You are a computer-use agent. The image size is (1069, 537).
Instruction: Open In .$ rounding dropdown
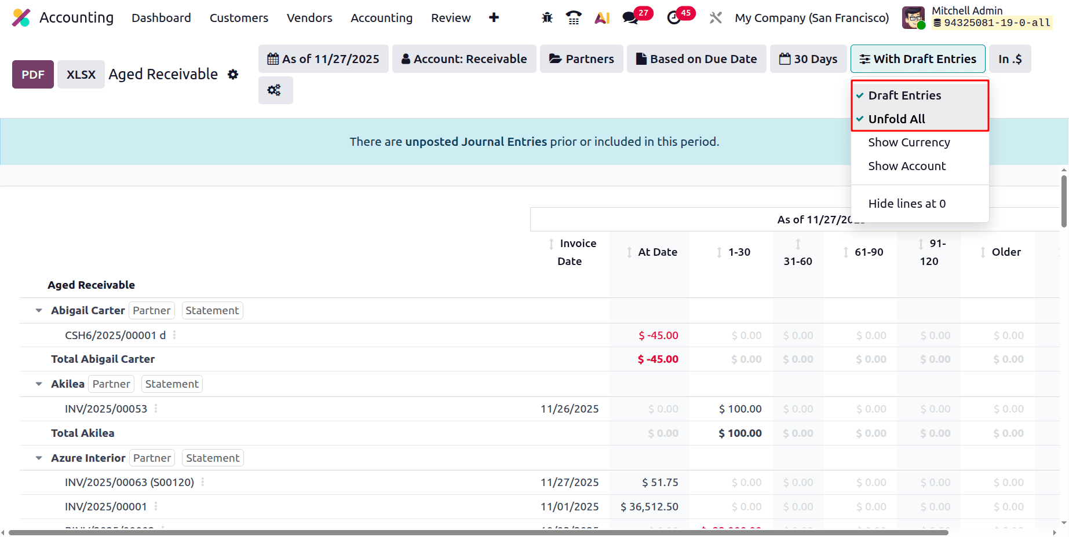point(1010,59)
